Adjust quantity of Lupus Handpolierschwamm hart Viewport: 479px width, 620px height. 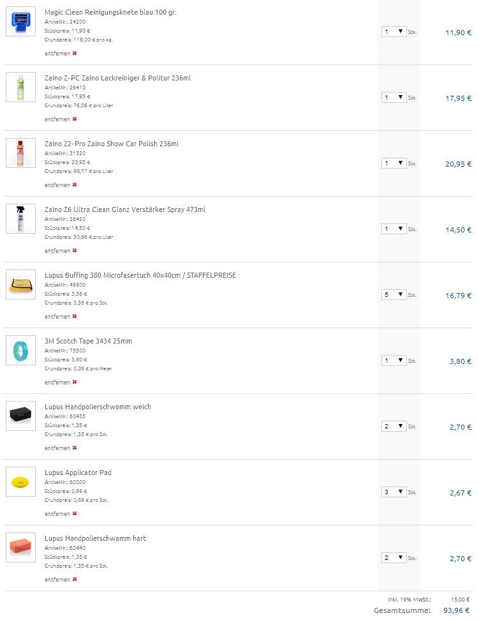pos(394,558)
